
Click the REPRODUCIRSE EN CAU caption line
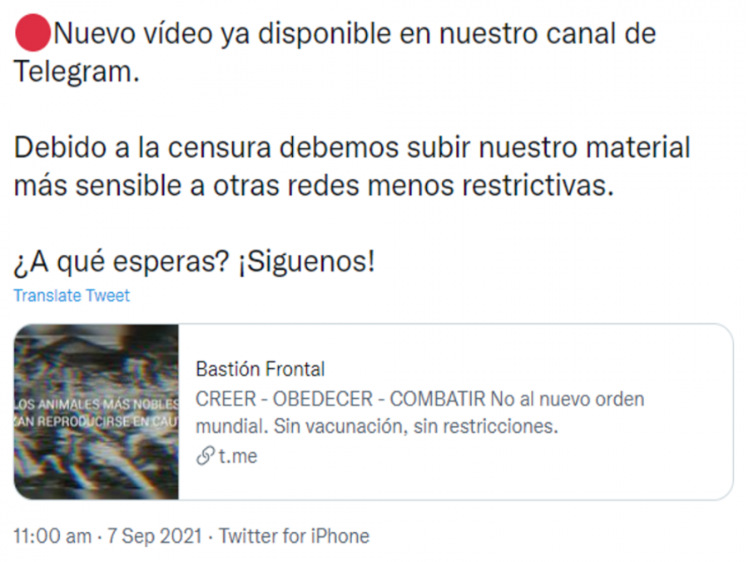pos(97,421)
